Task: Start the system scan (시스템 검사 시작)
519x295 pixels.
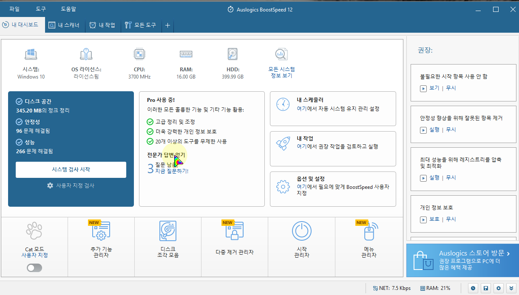Action: (x=71, y=169)
